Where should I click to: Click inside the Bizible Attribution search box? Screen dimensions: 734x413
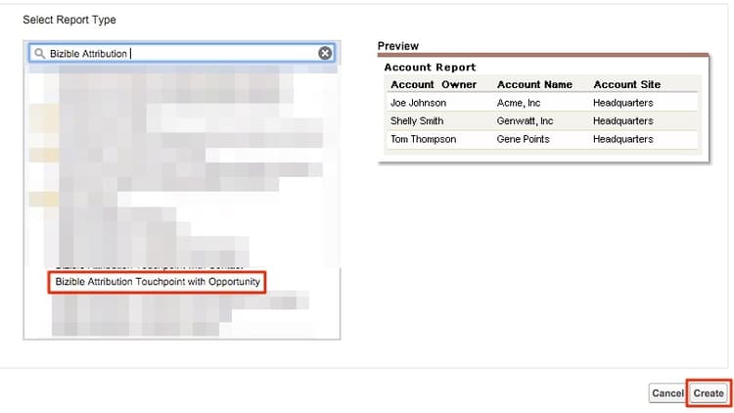[x=182, y=54]
